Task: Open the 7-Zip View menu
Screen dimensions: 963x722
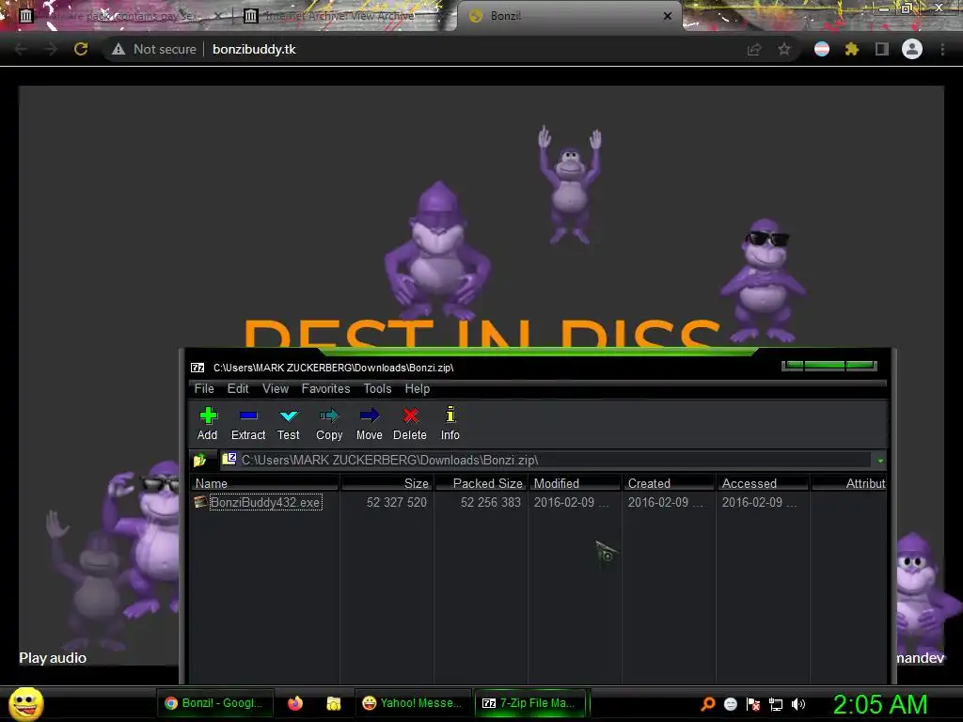Action: (x=276, y=388)
